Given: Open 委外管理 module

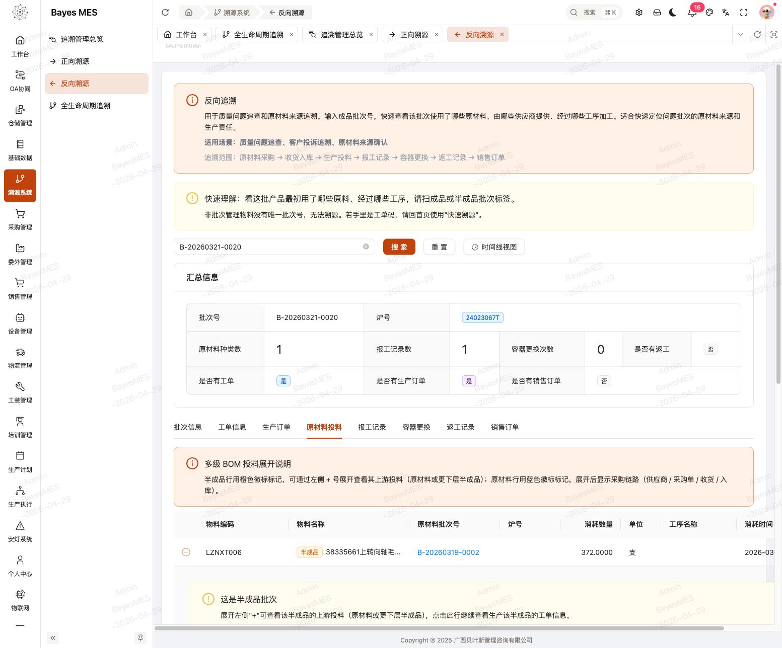Looking at the screenshot, I should pos(20,255).
